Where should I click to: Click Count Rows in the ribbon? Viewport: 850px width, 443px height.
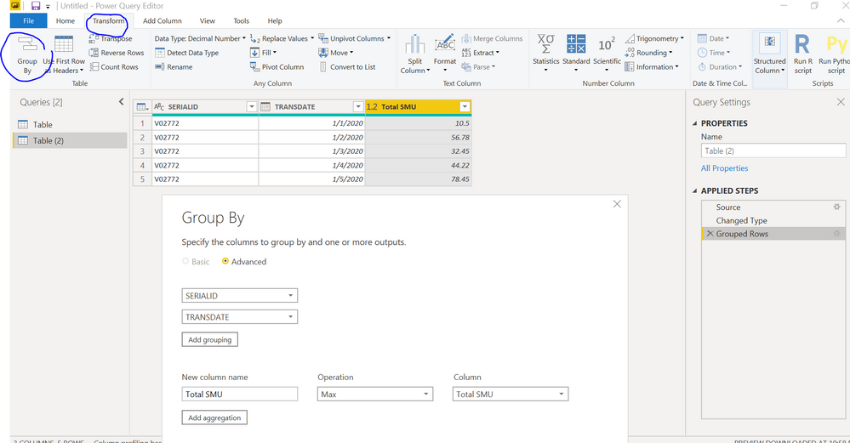[x=114, y=66]
